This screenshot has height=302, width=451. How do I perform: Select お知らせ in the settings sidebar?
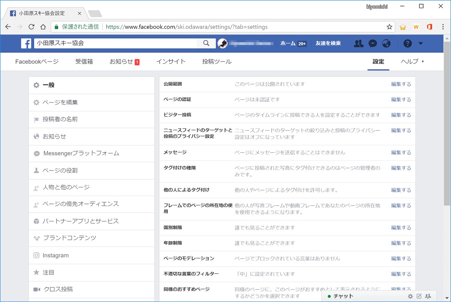[x=92, y=136]
